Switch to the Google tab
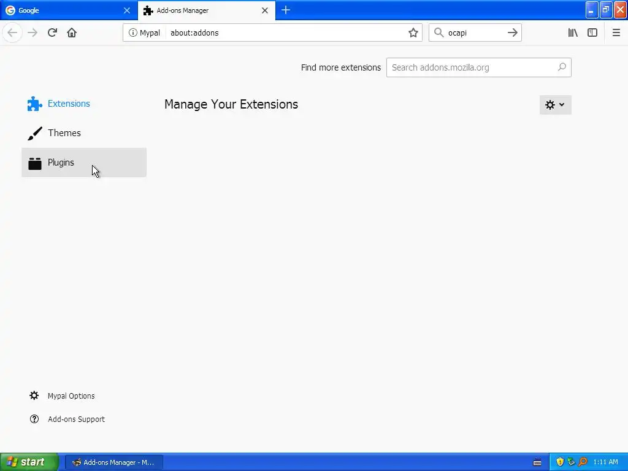The width and height of the screenshot is (628, 471). 69,10
